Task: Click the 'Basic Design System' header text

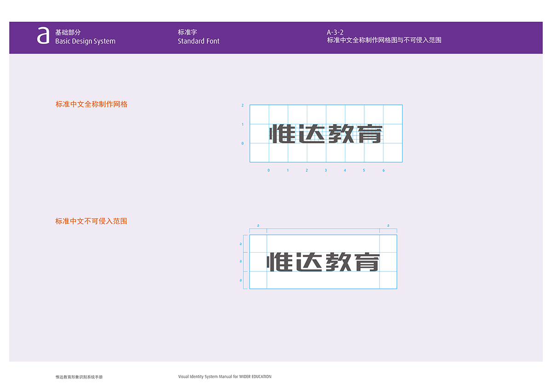Action: [x=85, y=41]
